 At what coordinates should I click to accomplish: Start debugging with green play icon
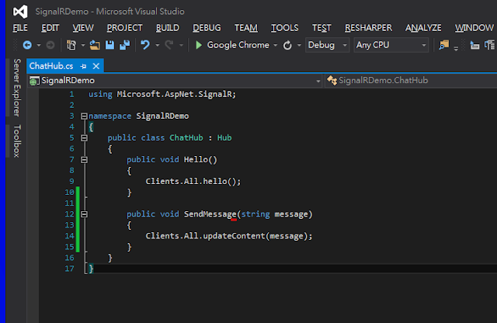(x=199, y=45)
